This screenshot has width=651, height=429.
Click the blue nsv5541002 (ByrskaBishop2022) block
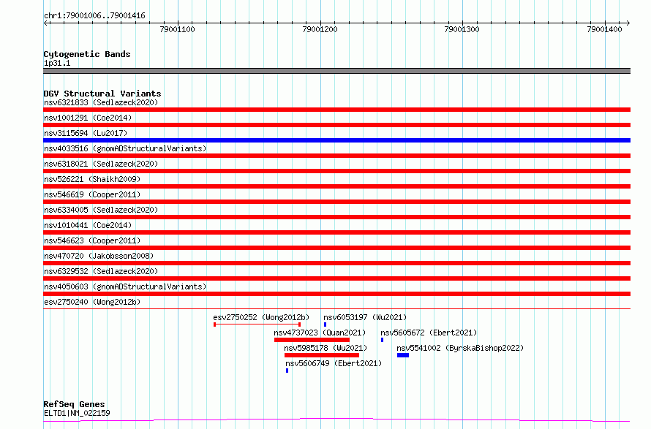click(403, 355)
